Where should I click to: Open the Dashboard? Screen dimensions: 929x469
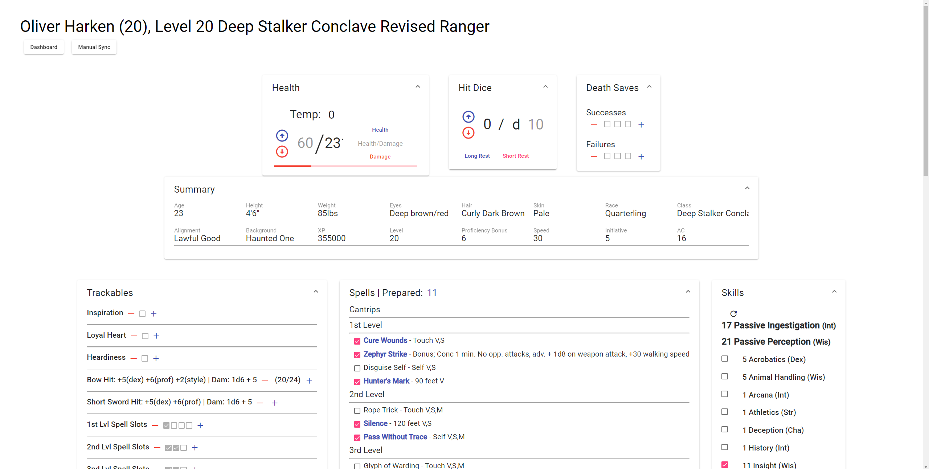pos(44,47)
